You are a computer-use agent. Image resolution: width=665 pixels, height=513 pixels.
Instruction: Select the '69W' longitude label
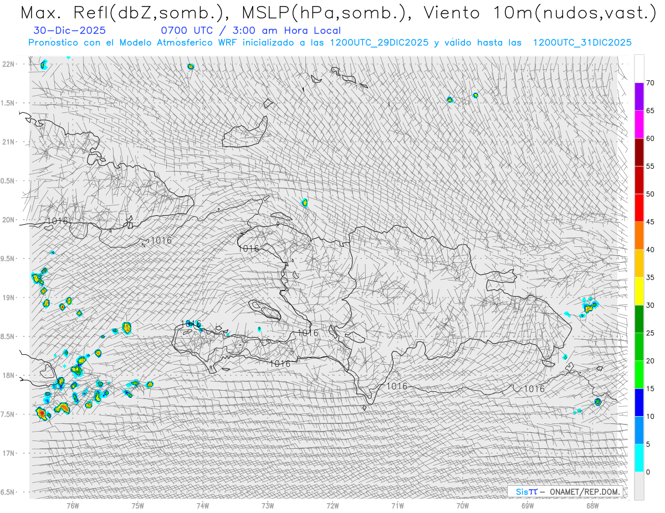(x=528, y=505)
